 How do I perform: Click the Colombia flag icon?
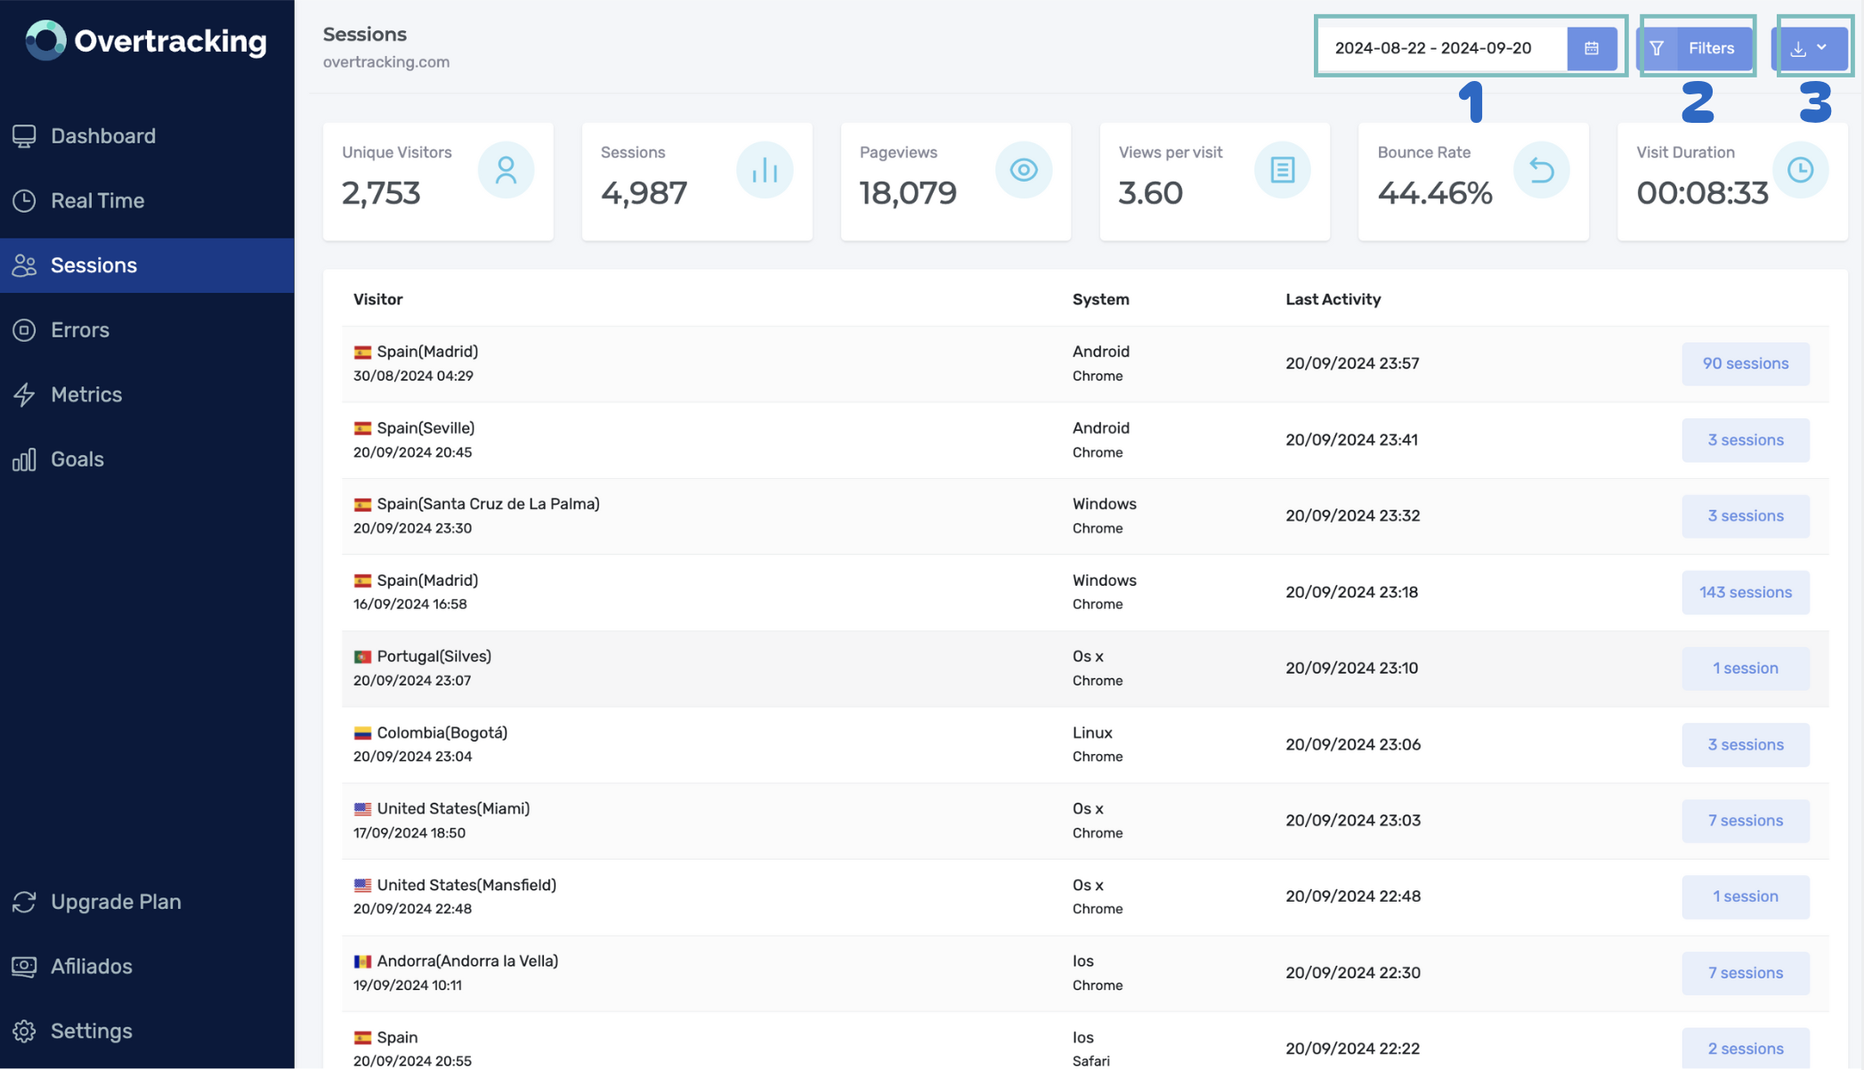point(362,734)
